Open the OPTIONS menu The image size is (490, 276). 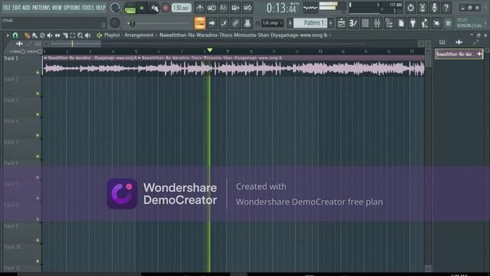[x=72, y=8]
